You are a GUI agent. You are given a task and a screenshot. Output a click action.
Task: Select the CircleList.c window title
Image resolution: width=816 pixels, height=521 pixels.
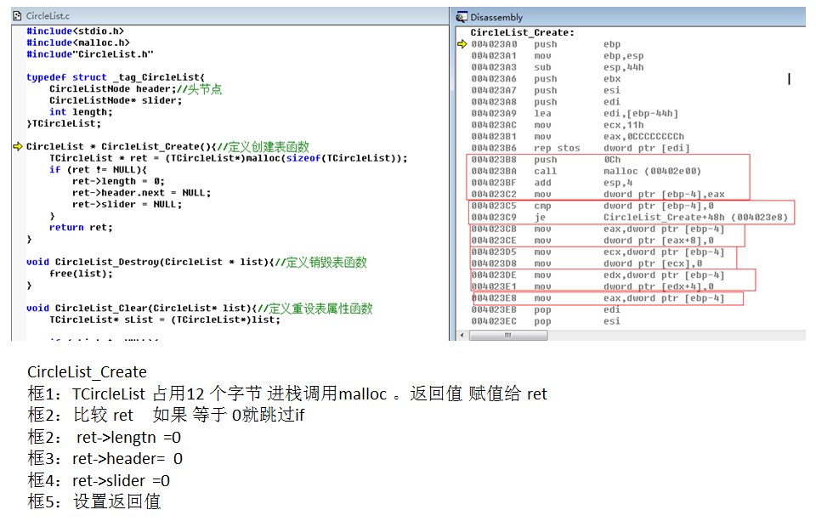point(48,16)
